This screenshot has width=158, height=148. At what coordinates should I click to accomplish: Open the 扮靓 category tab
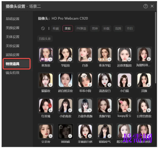pos(106,29)
